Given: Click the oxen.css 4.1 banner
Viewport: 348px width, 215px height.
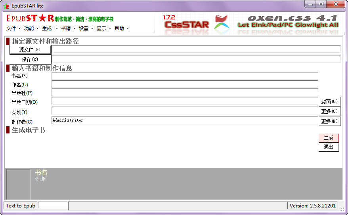Looking at the screenshot, I should pyautogui.click(x=288, y=22).
